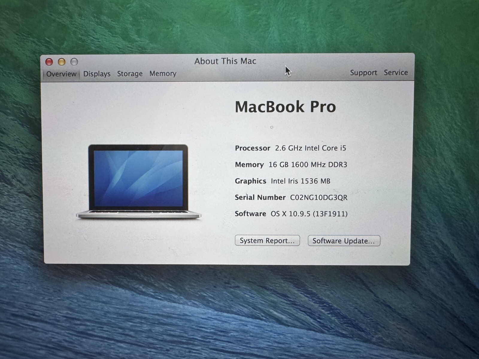
Task: Click the MacBook Pro heading
Action: pyautogui.click(x=285, y=107)
